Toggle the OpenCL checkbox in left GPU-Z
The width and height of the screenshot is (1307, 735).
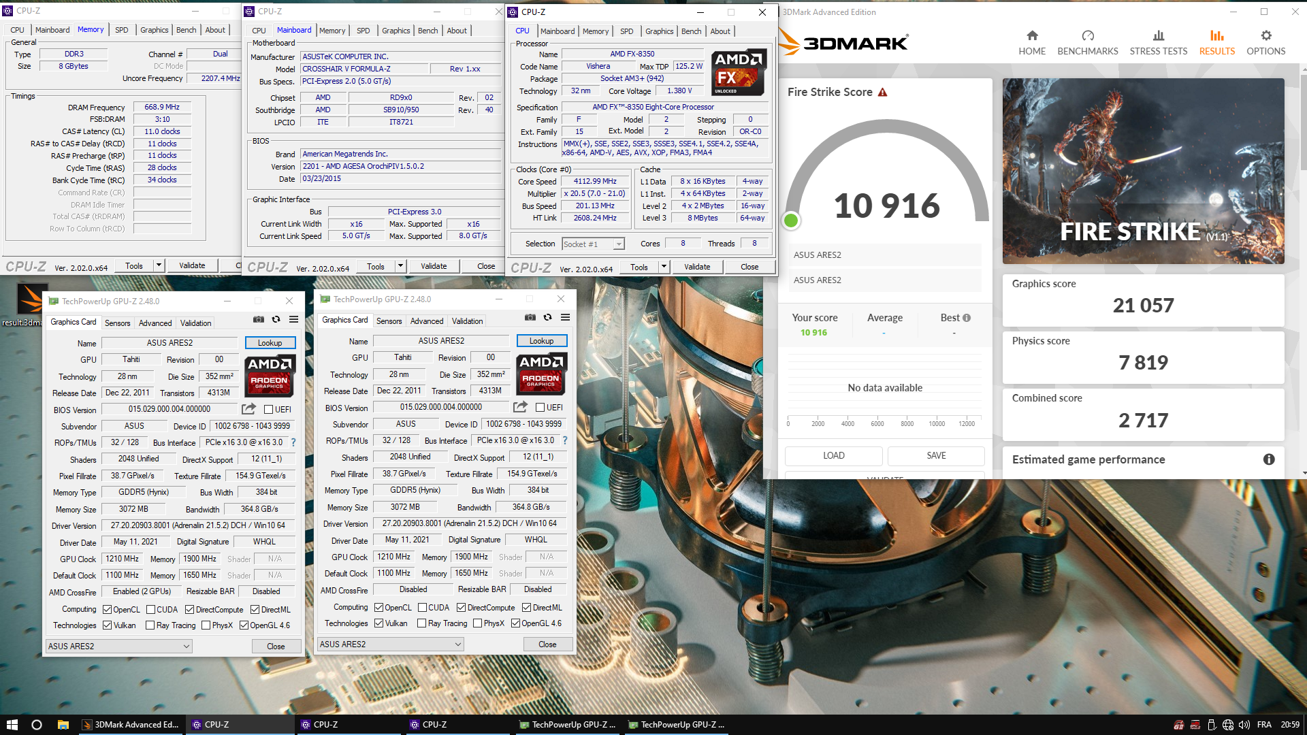[x=107, y=610]
